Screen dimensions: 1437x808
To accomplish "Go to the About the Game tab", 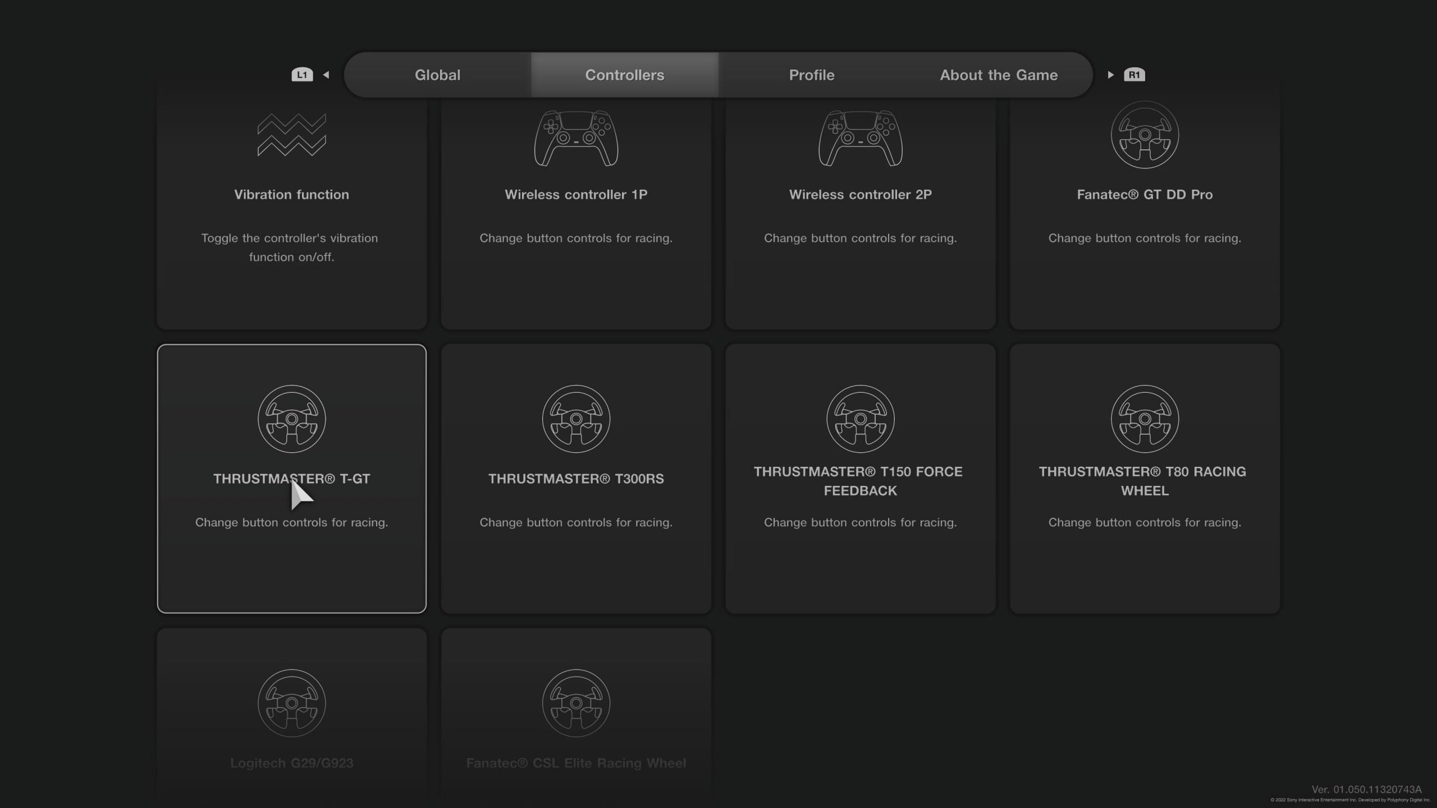I will click(x=999, y=75).
